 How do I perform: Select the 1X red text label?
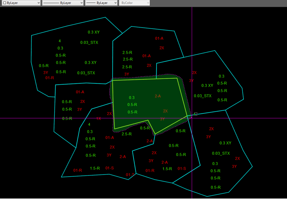[x=99, y=118]
